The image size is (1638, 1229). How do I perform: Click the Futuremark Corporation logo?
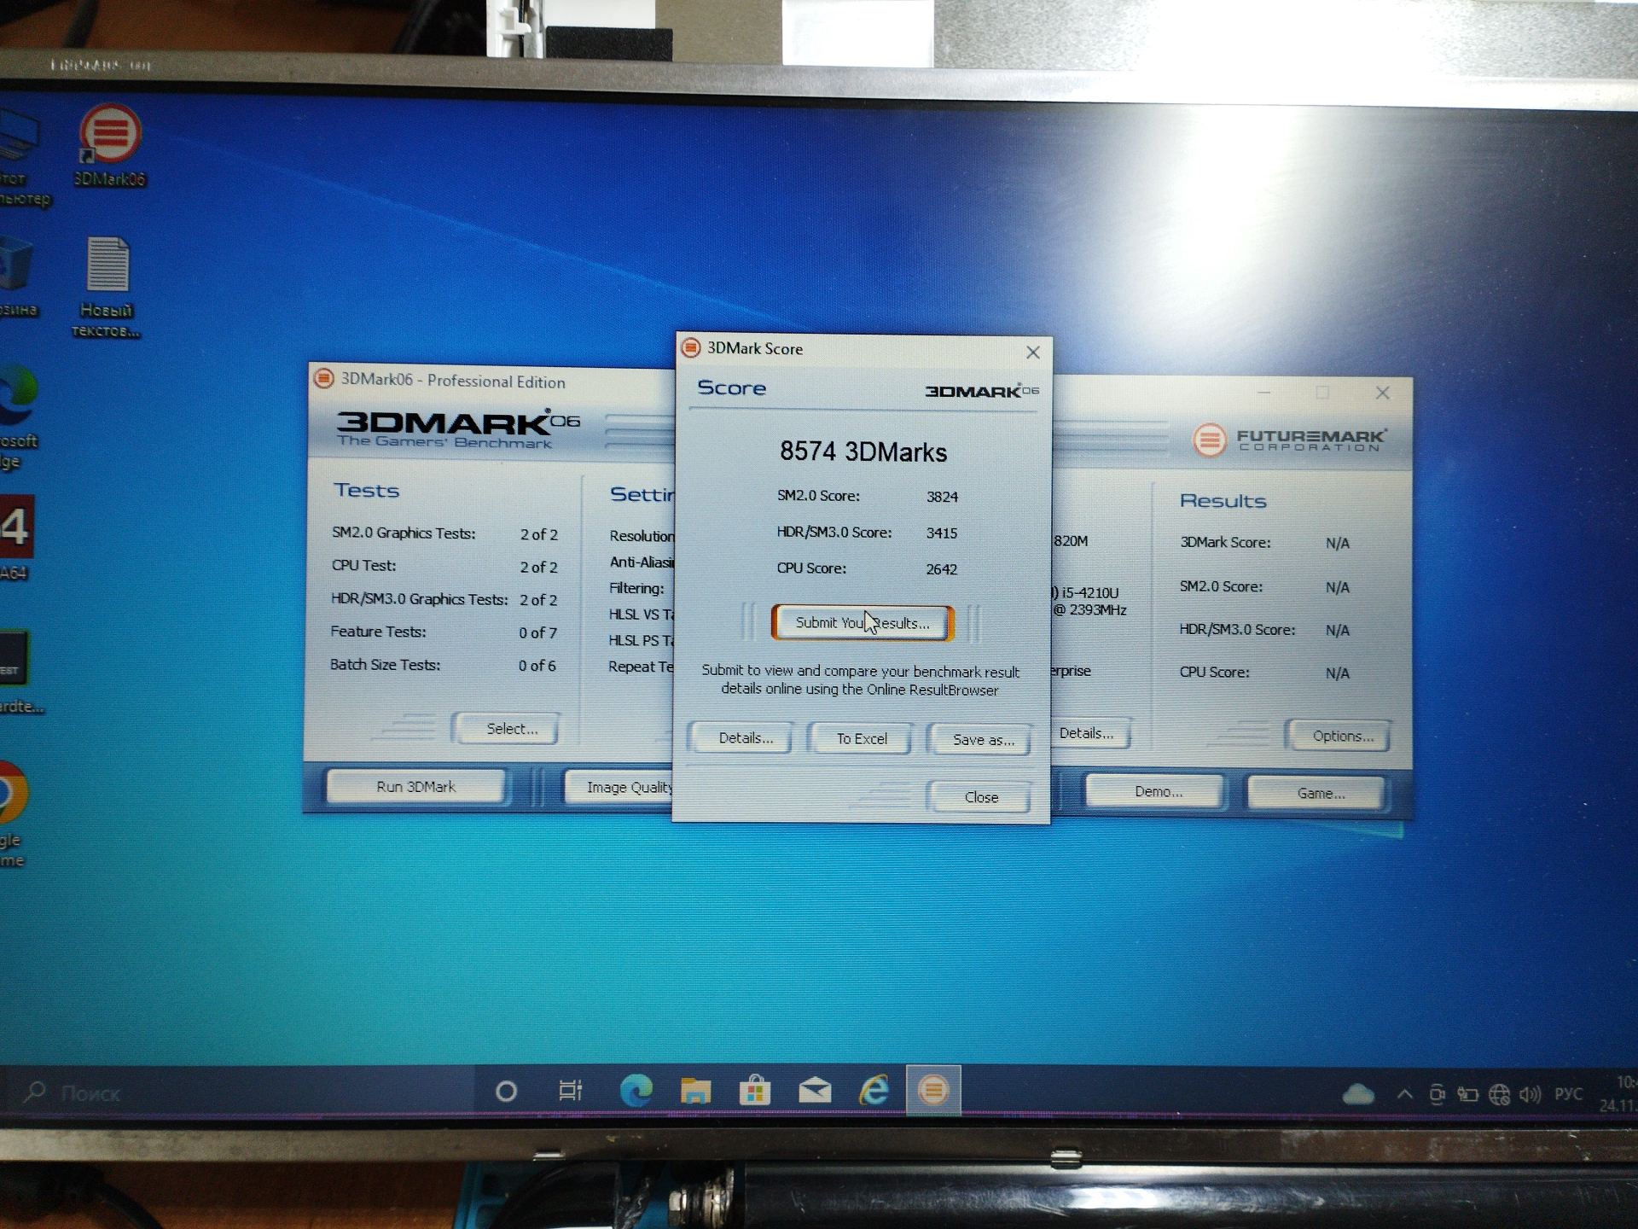(x=1290, y=440)
